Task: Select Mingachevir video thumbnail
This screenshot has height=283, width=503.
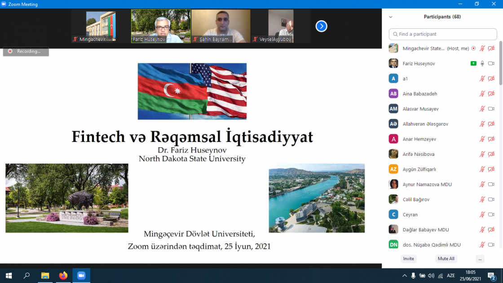Action: pyautogui.click(x=101, y=26)
